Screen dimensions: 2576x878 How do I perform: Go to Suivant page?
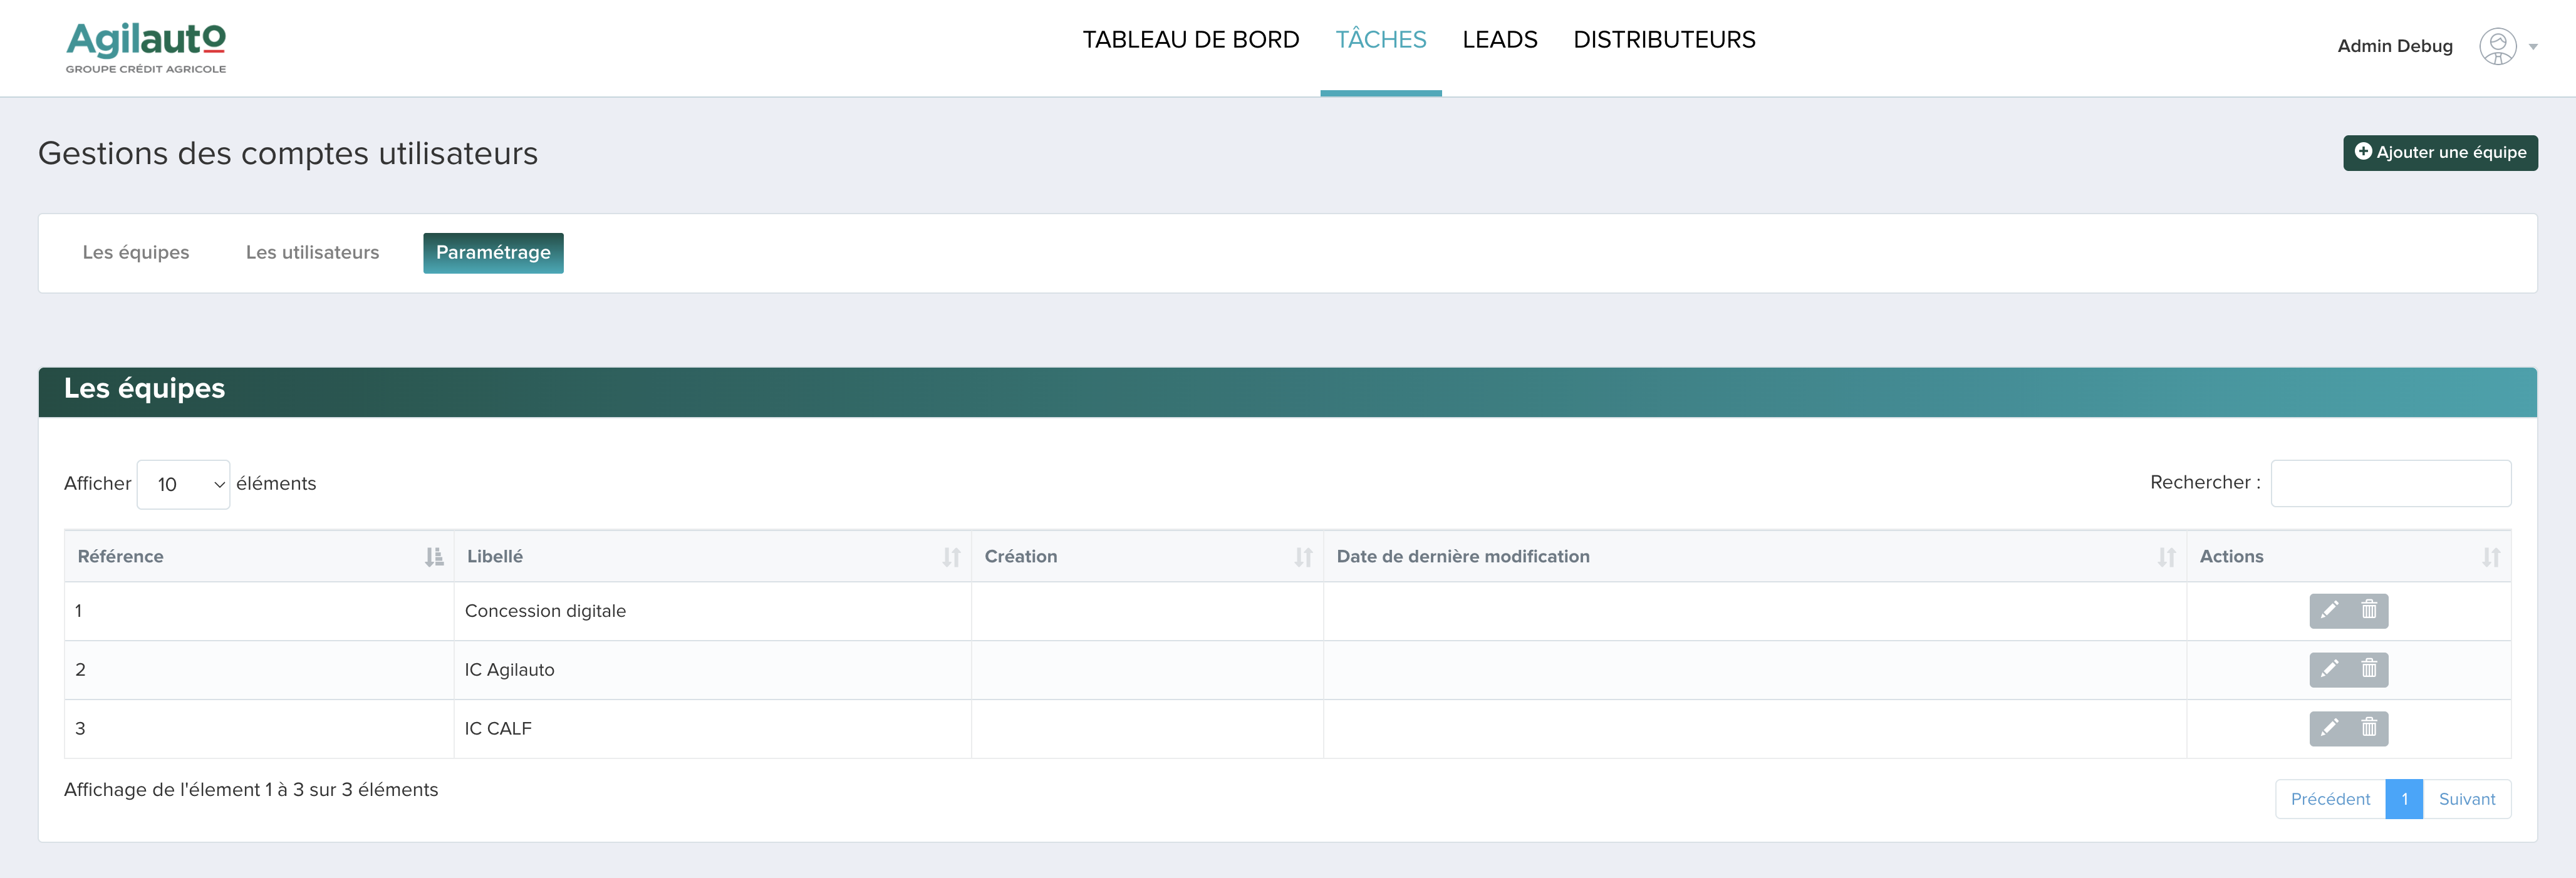(2466, 799)
